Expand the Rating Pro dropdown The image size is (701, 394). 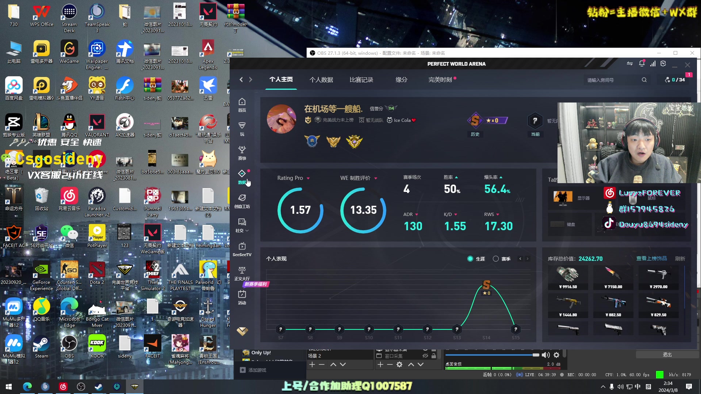(308, 178)
